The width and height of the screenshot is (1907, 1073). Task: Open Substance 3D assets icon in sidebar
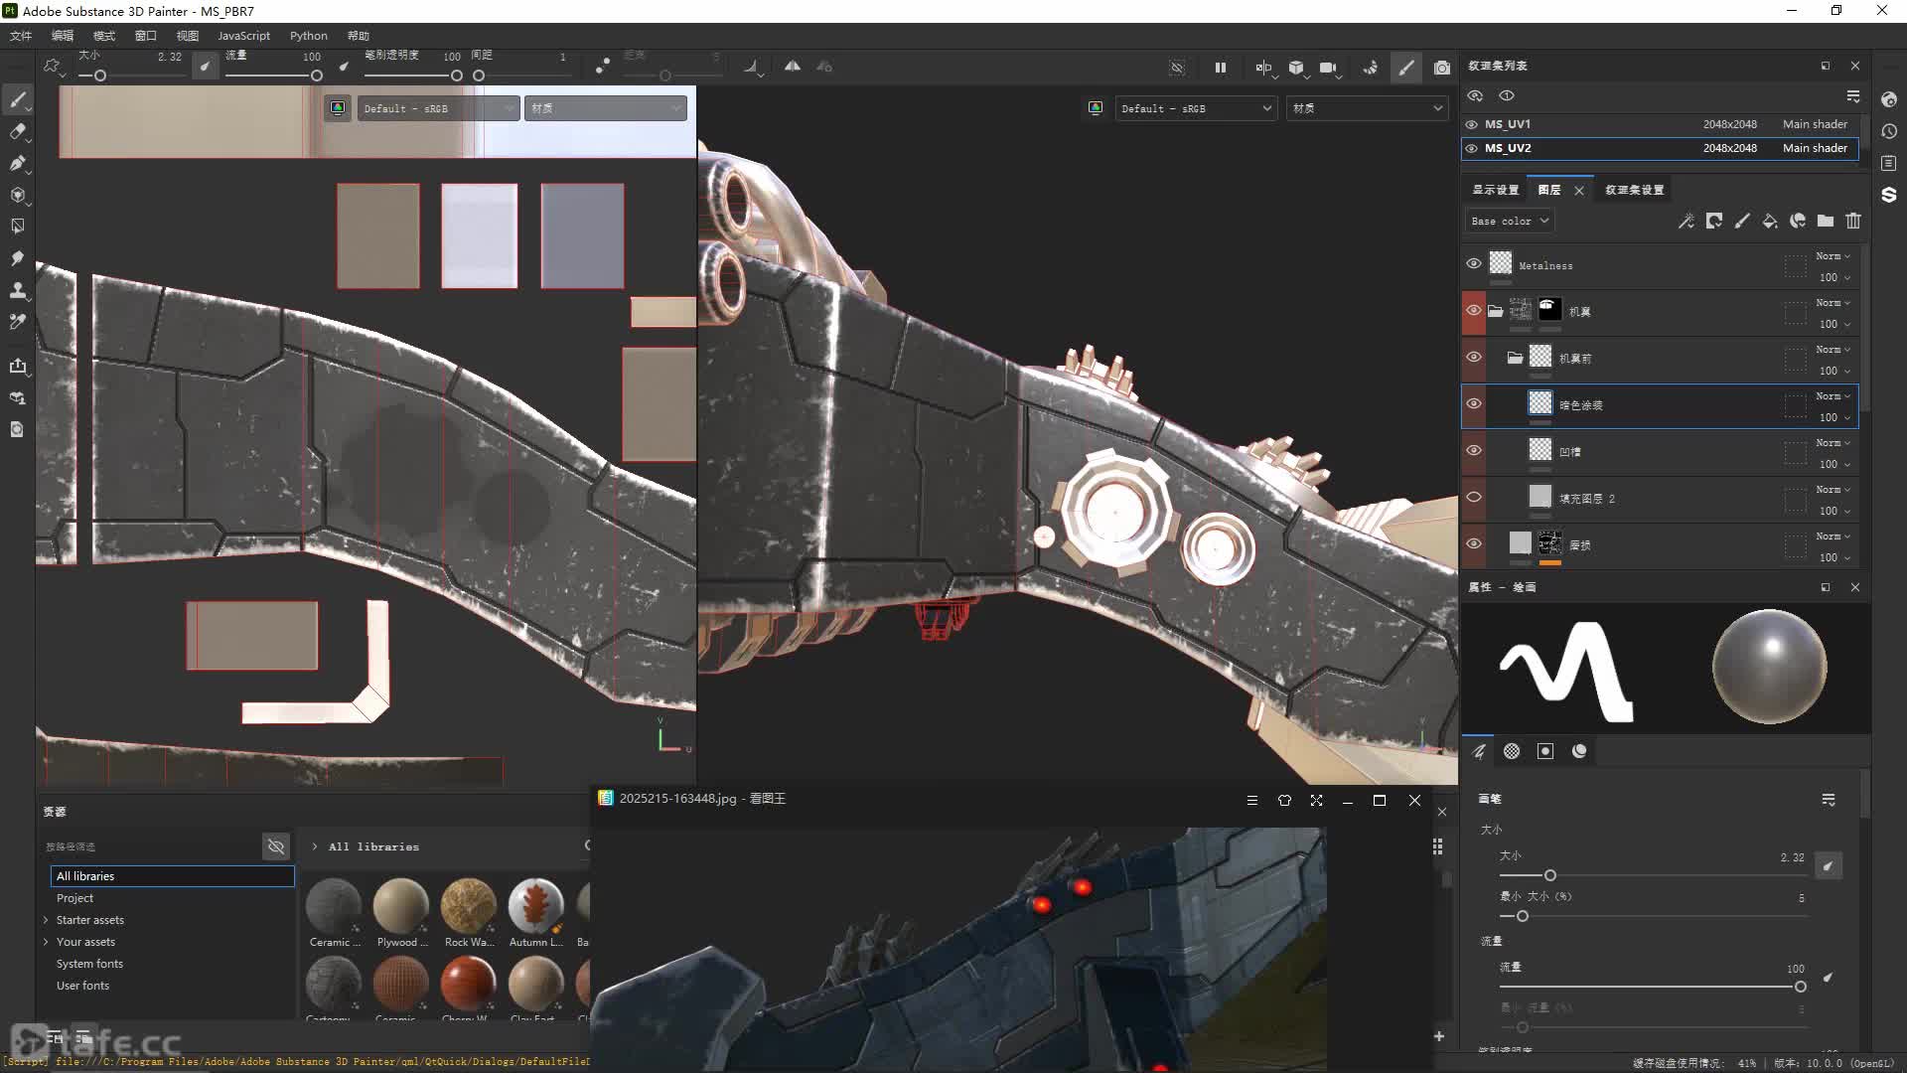click(1889, 195)
